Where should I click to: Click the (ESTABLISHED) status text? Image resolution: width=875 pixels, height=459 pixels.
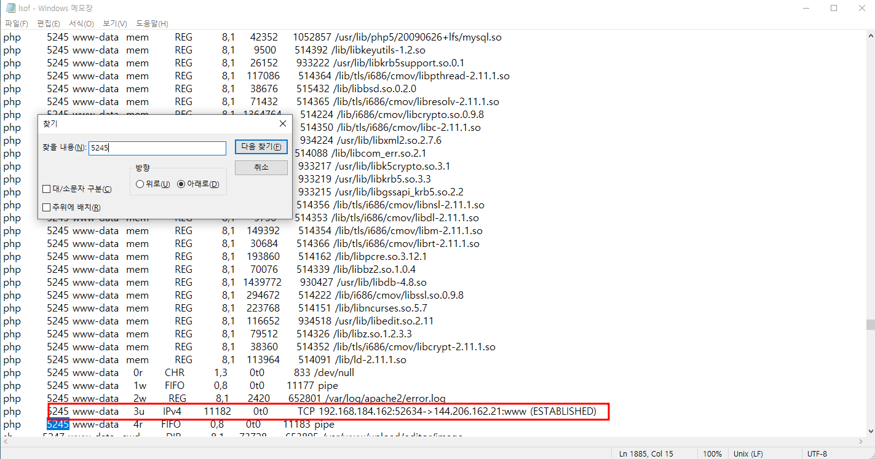(563, 412)
